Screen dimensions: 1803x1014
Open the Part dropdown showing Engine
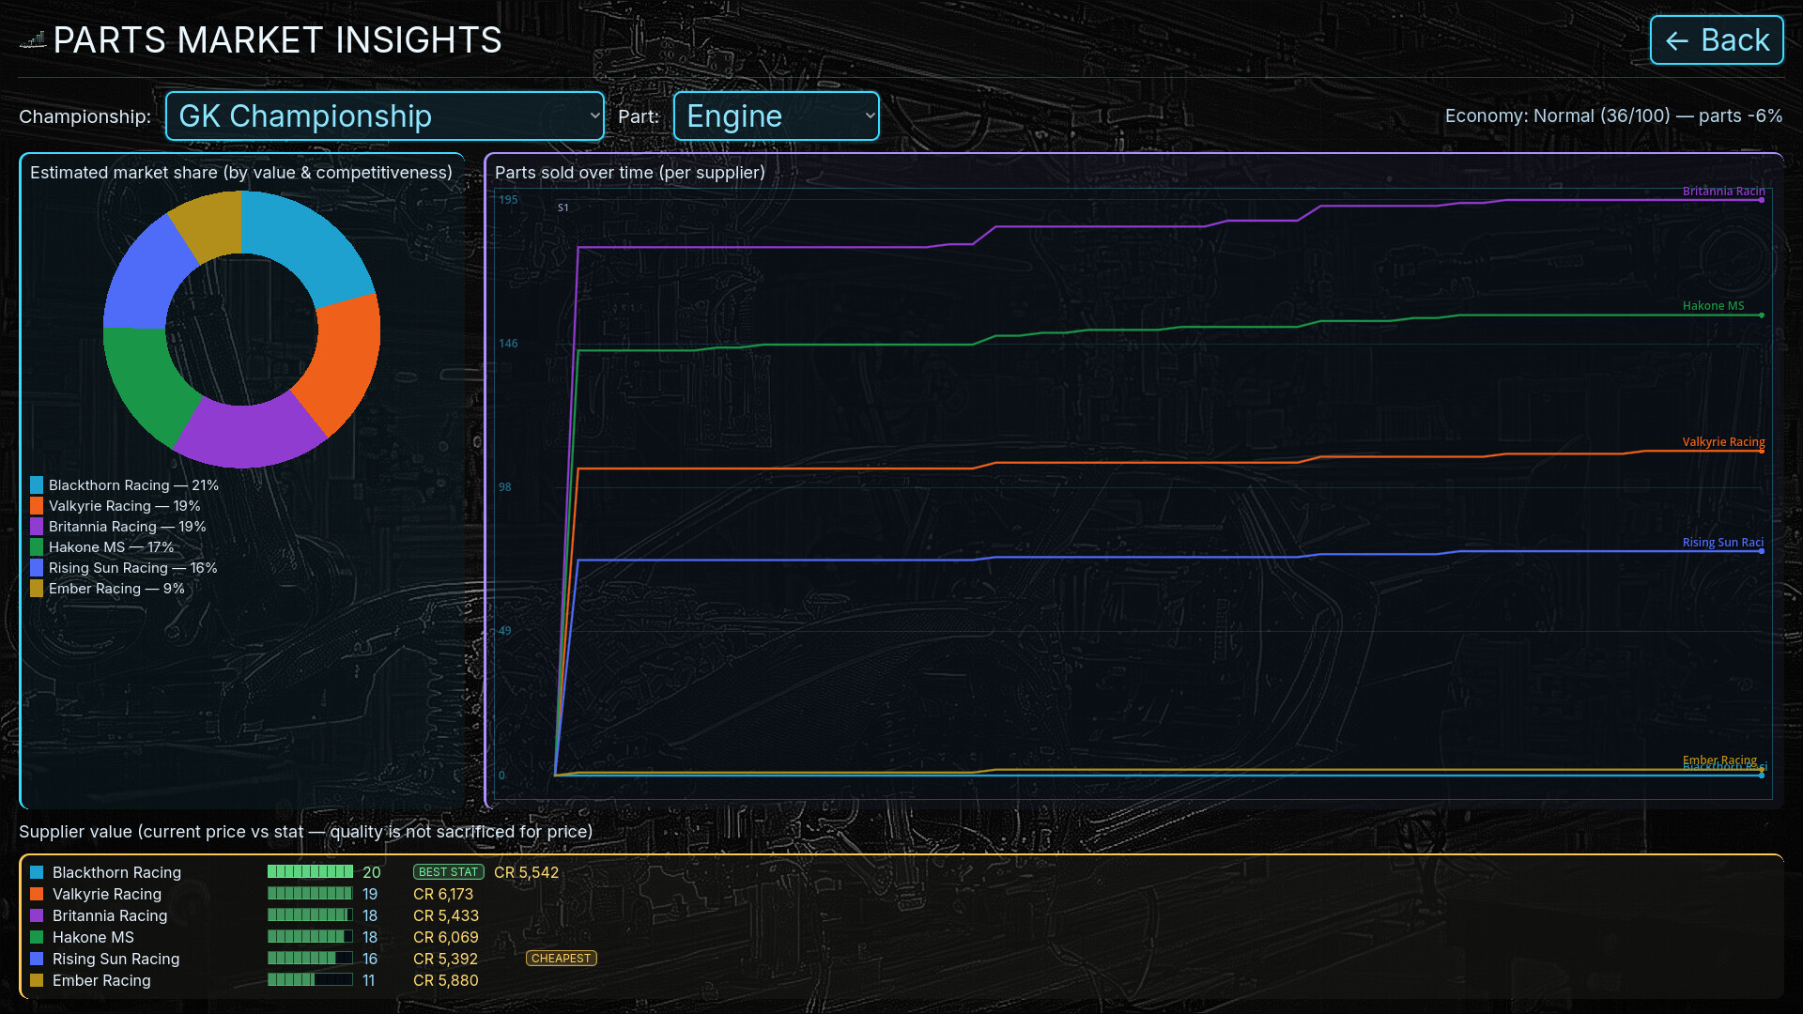777,116
